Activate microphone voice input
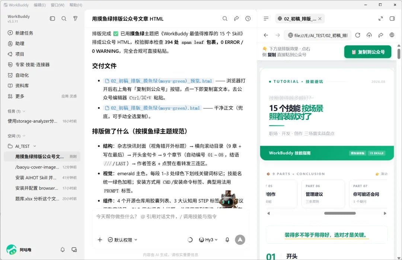 227,240
